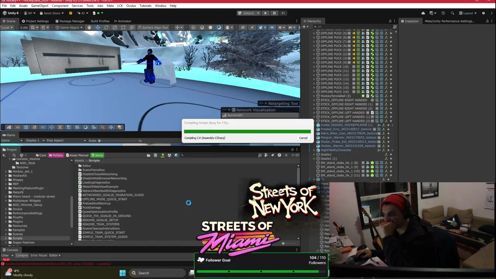This screenshot has height=279, width=496.
Task: Switch to the Animator tab
Action: pyautogui.click(x=122, y=21)
